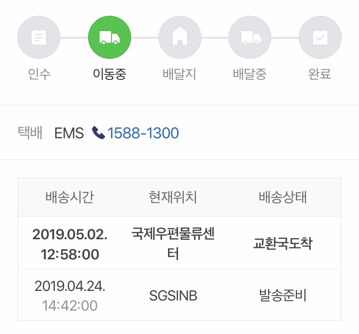The width and height of the screenshot is (359, 334).
Task: Click the 배송시간 column header
Action: point(70,197)
